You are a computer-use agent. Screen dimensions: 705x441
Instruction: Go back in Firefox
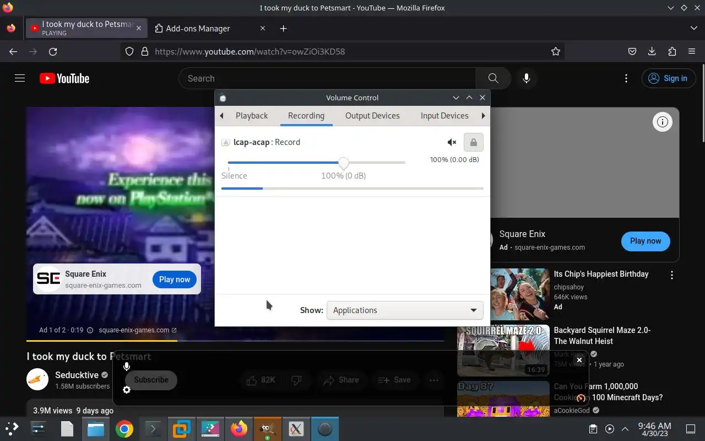(x=13, y=51)
